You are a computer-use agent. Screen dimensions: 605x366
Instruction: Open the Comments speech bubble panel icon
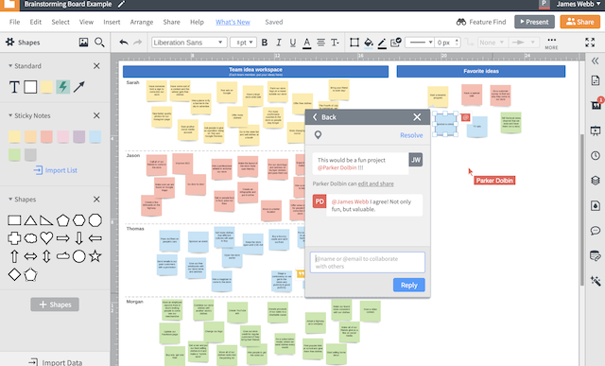596,231
